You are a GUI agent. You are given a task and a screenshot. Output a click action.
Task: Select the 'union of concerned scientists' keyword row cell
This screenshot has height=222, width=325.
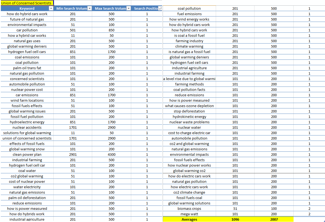tap(27, 138)
